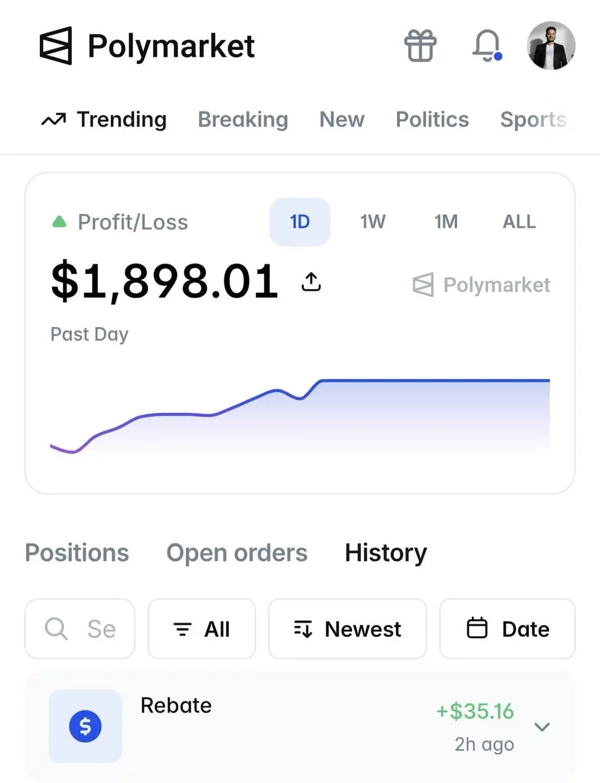This screenshot has width=600, height=783.
Task: Open the Newest sort dropdown
Action: (348, 629)
